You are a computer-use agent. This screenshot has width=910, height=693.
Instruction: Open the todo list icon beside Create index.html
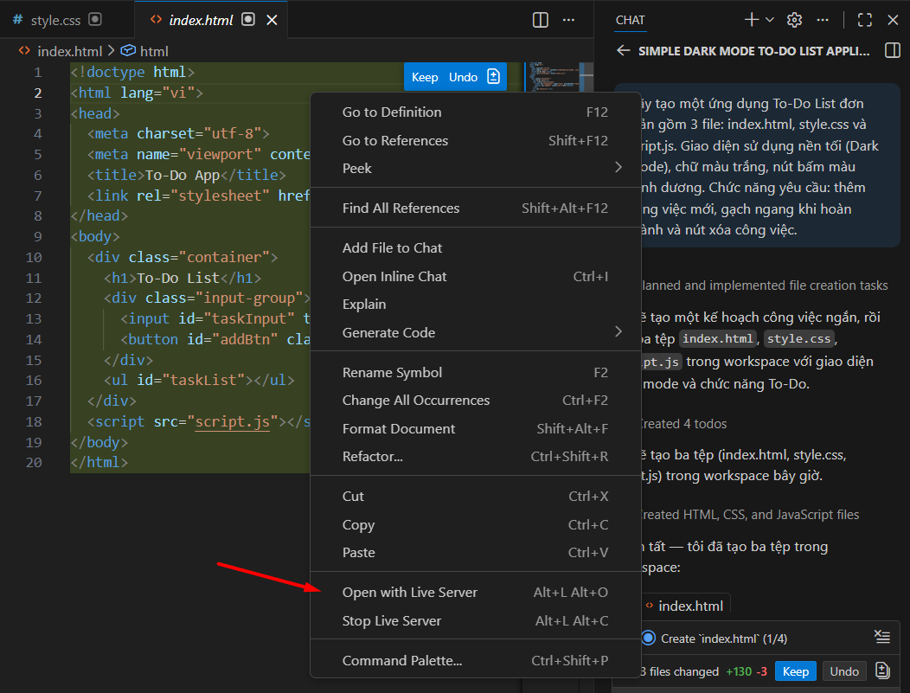(x=882, y=636)
